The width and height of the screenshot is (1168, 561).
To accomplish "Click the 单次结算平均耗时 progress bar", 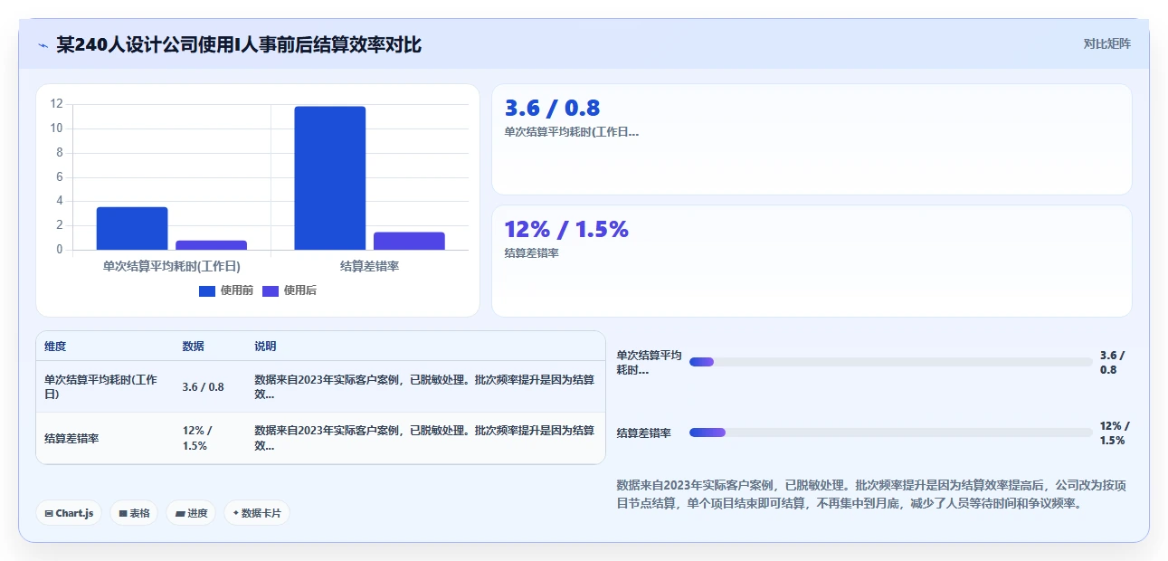I will pos(891,362).
